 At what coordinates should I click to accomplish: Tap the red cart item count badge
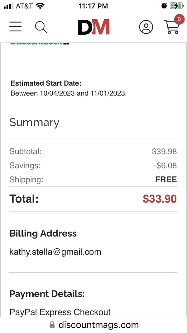179,19
